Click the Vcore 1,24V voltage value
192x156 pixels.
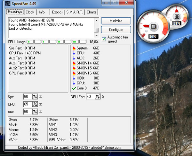point(34,129)
